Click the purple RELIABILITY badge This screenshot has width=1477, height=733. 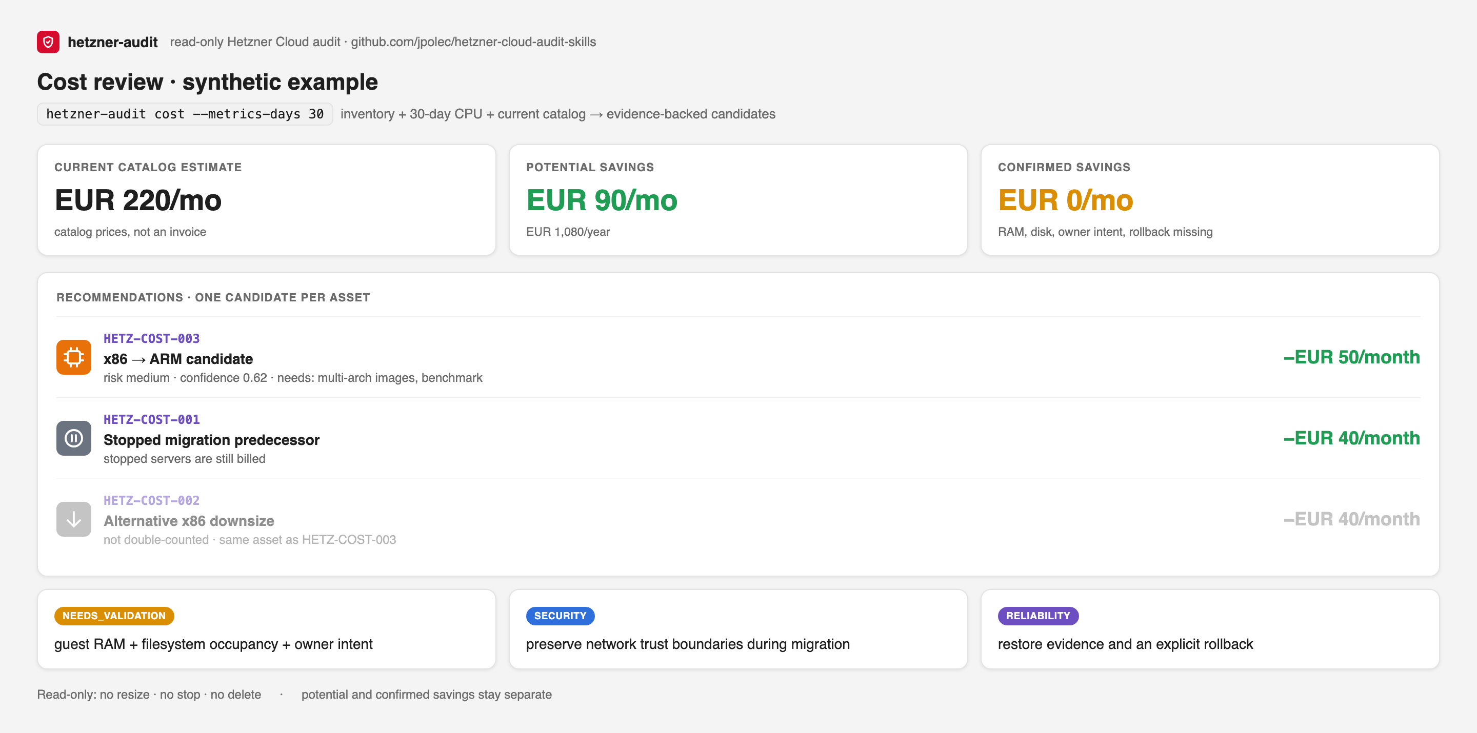(x=1038, y=616)
